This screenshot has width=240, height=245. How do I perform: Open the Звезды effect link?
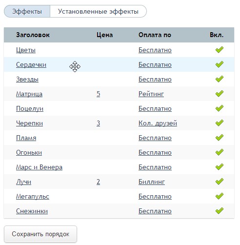click(27, 80)
